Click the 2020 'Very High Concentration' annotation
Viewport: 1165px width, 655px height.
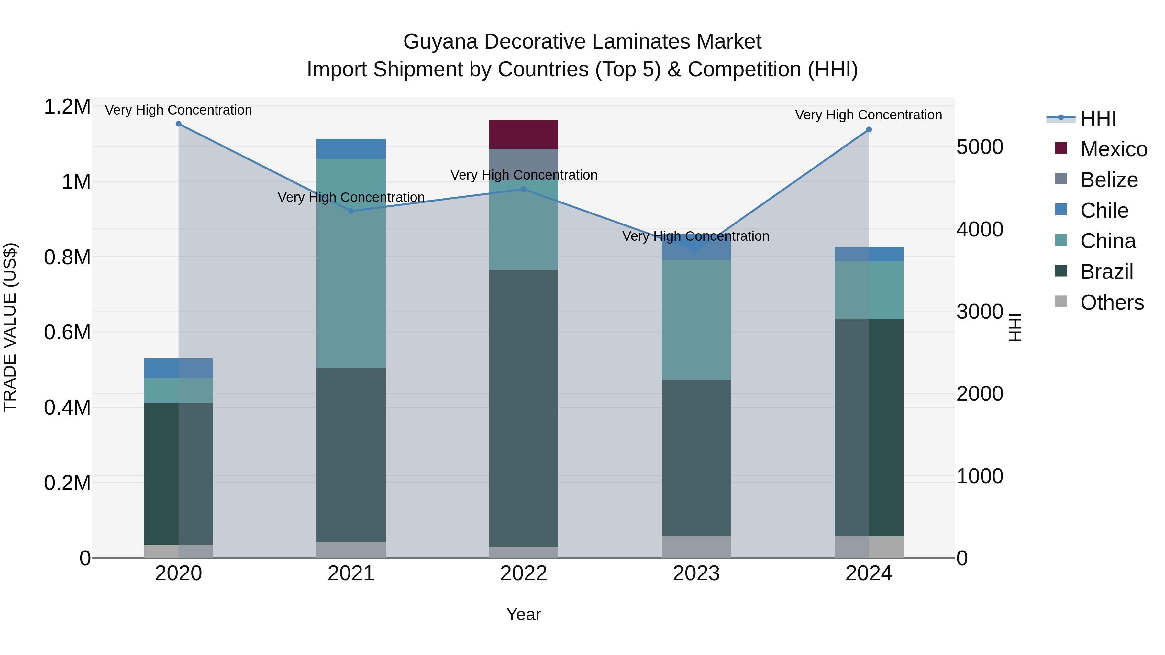pos(178,110)
